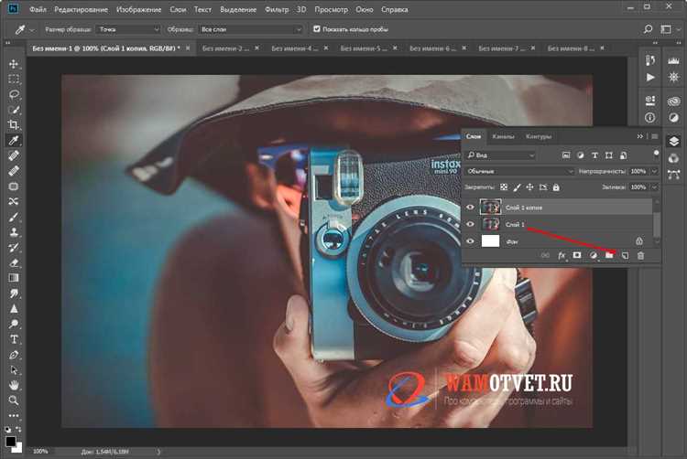The width and height of the screenshot is (687, 459).
Task: Select the Слой 1 layer thumbnail
Action: 490,224
